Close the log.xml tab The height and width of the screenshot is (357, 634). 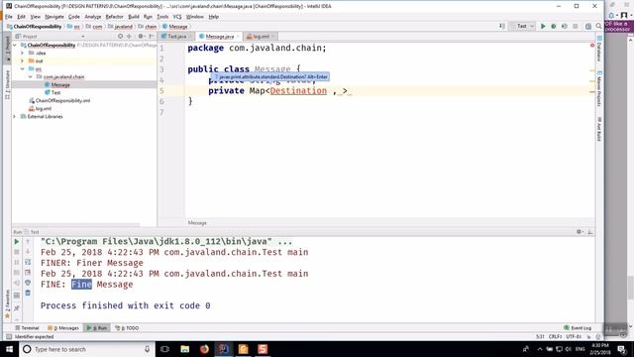tap(273, 37)
